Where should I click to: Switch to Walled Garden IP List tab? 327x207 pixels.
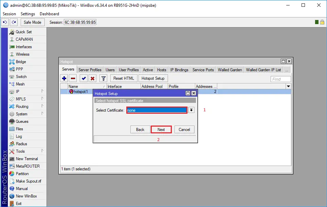pyautogui.click(x=264, y=70)
